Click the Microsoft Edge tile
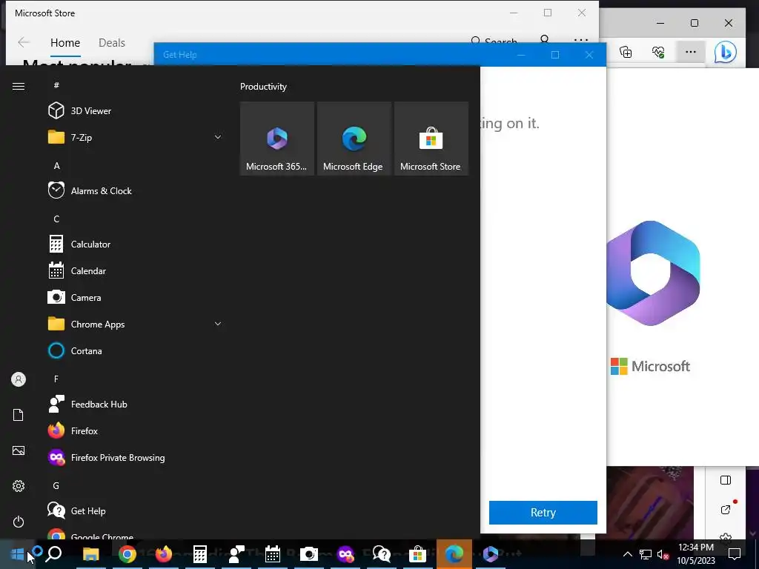Viewport: 759px width, 569px height. click(x=354, y=139)
